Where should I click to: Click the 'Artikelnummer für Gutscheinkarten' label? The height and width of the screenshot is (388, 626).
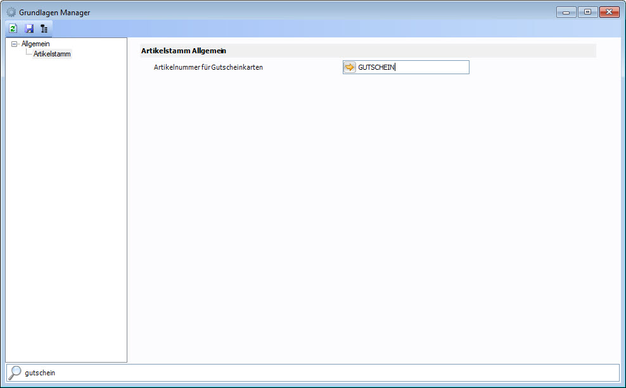pos(208,67)
